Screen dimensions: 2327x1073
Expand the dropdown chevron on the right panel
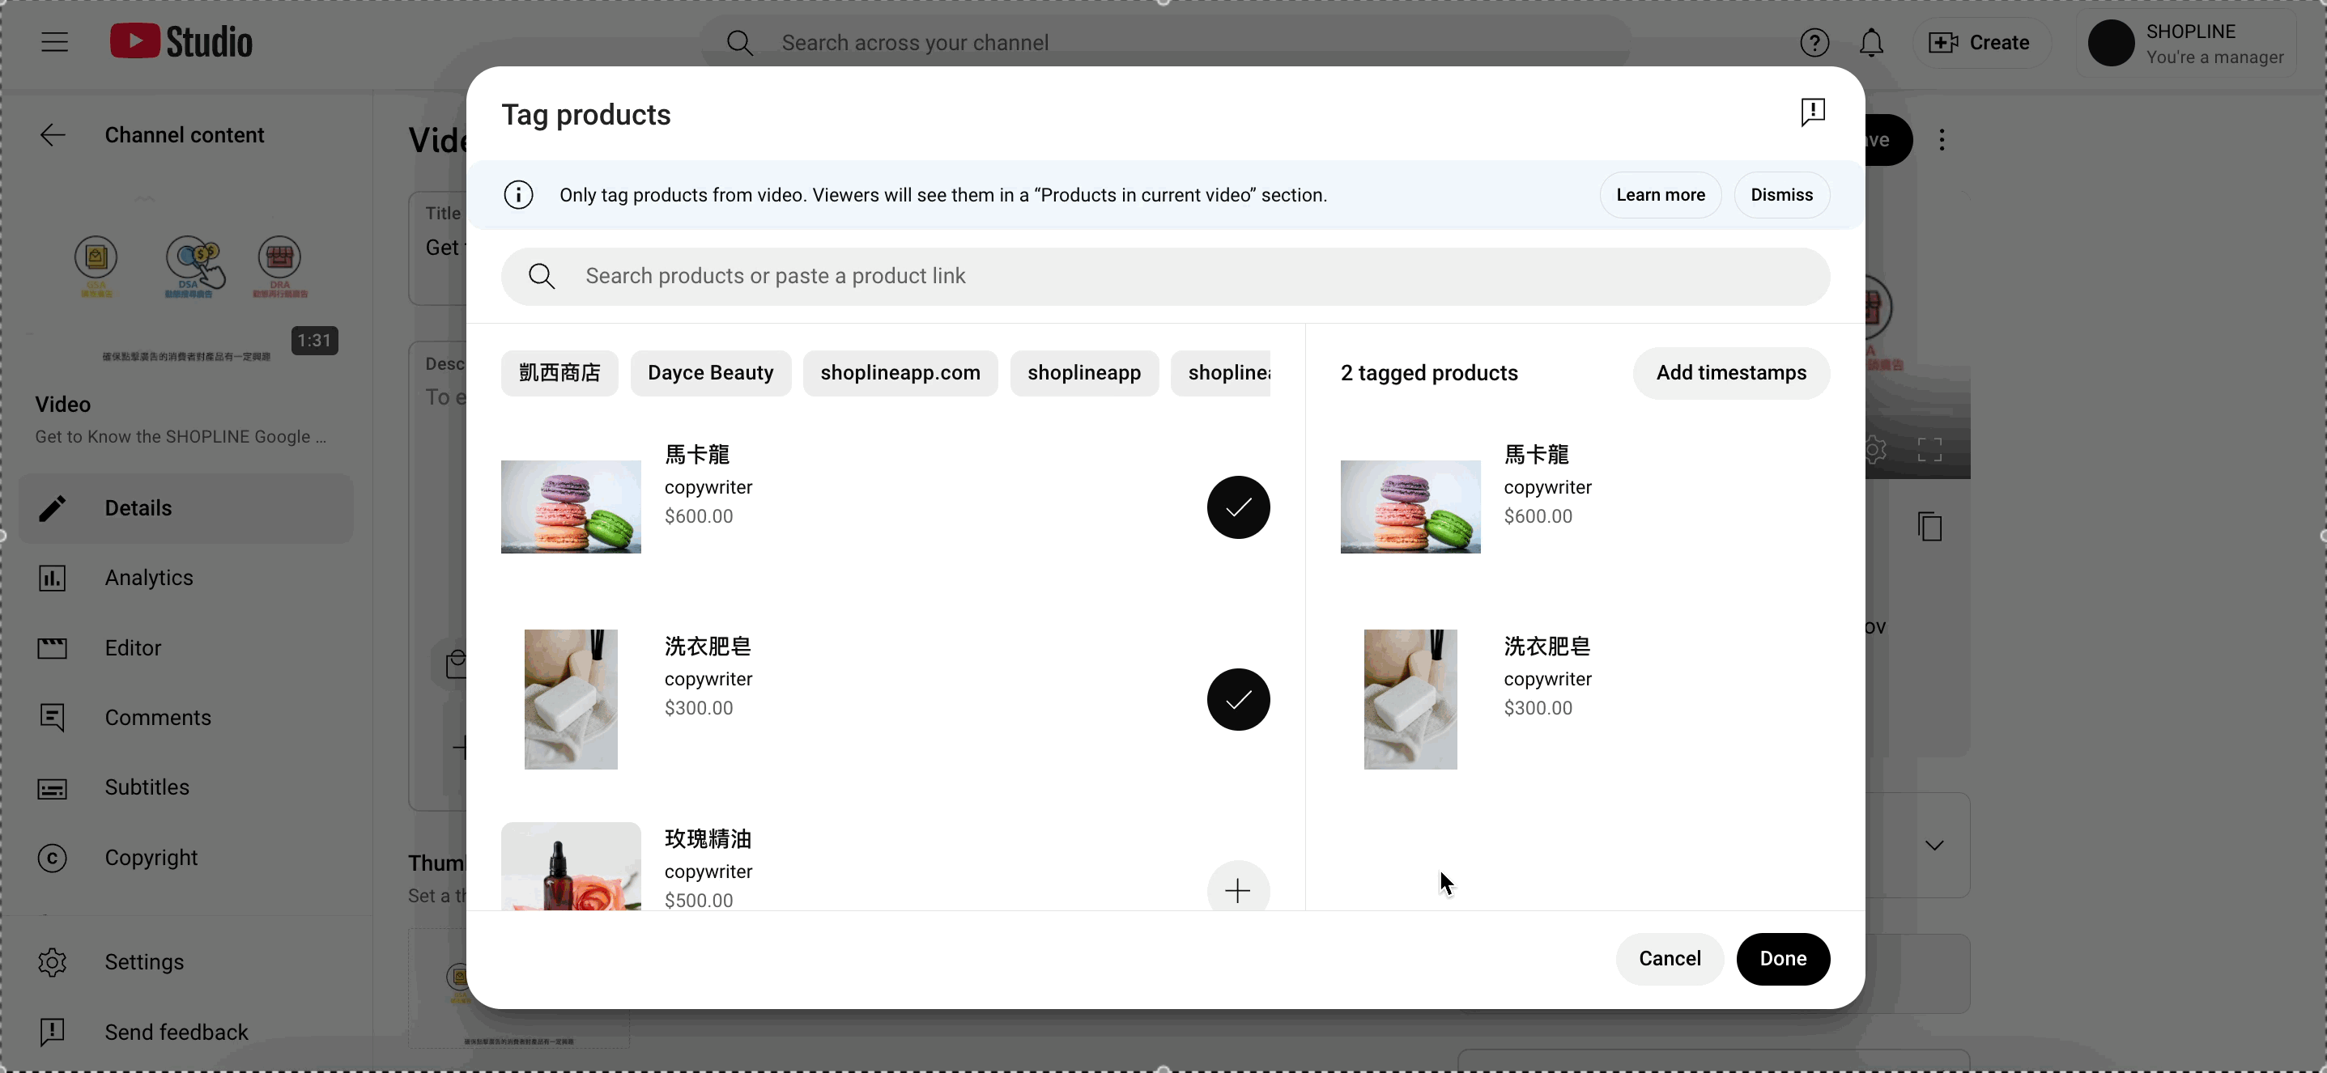(x=1934, y=846)
